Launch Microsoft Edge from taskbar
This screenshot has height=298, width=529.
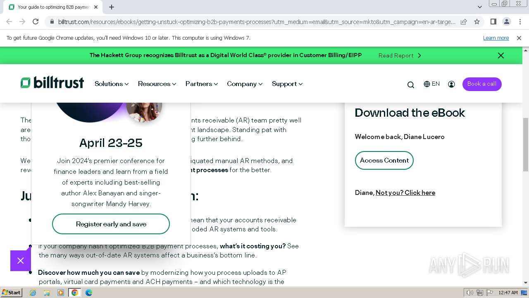(89, 293)
